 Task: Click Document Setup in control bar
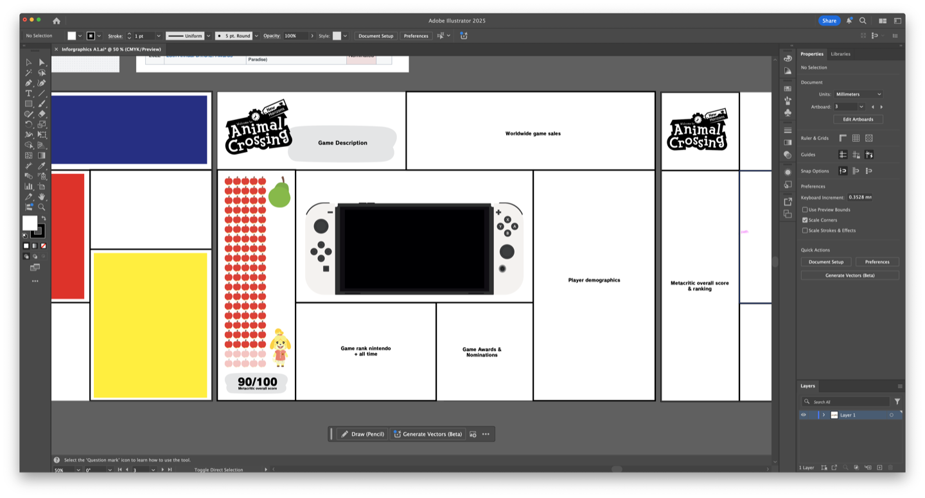(x=376, y=36)
